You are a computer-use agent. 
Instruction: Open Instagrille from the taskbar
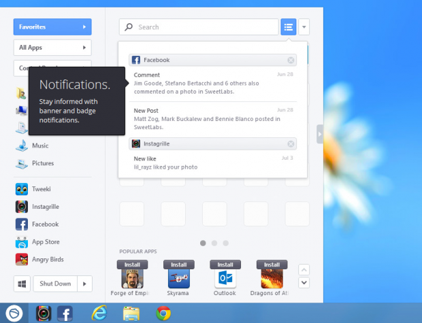[44, 313]
